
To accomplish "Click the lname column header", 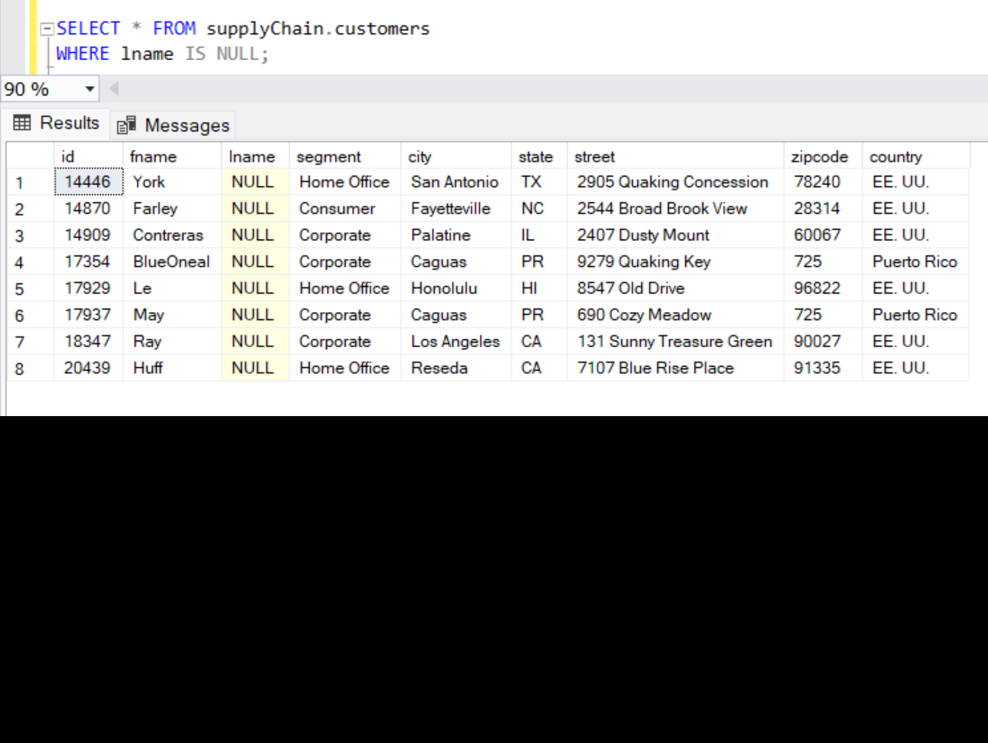I will point(254,157).
